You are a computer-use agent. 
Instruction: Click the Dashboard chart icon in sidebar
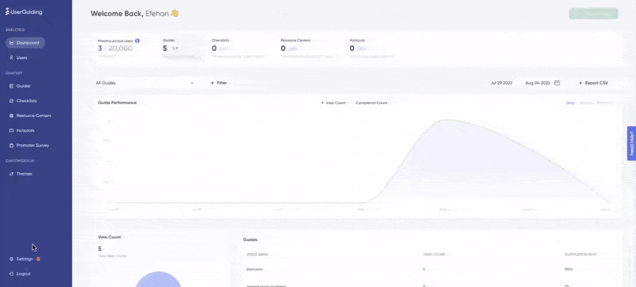pyautogui.click(x=12, y=43)
